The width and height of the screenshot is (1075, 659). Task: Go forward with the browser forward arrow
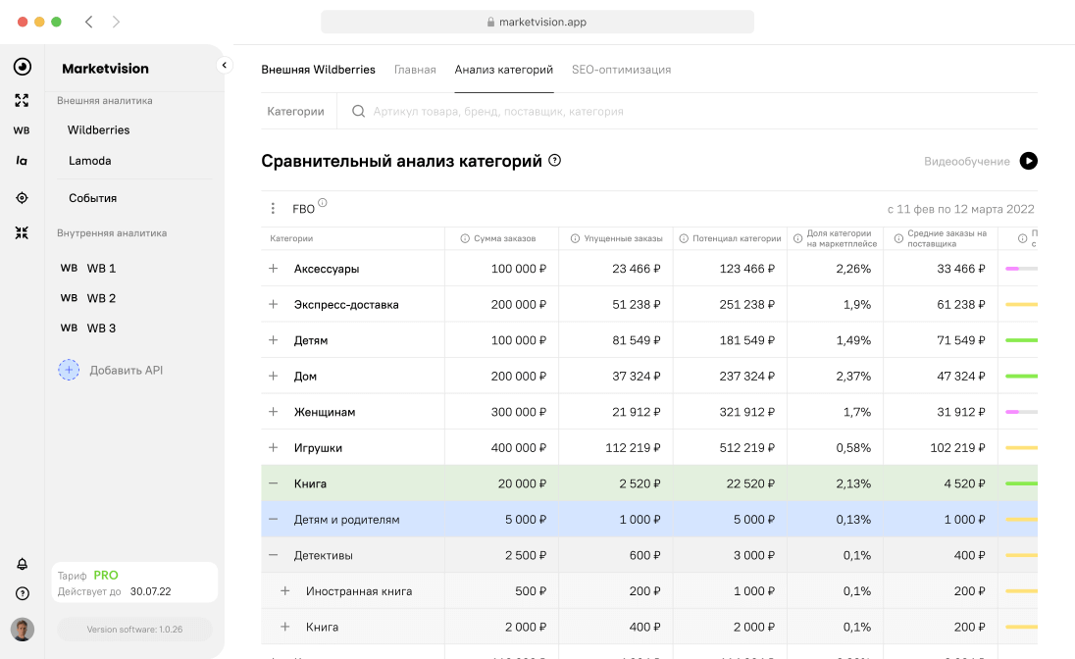116,22
